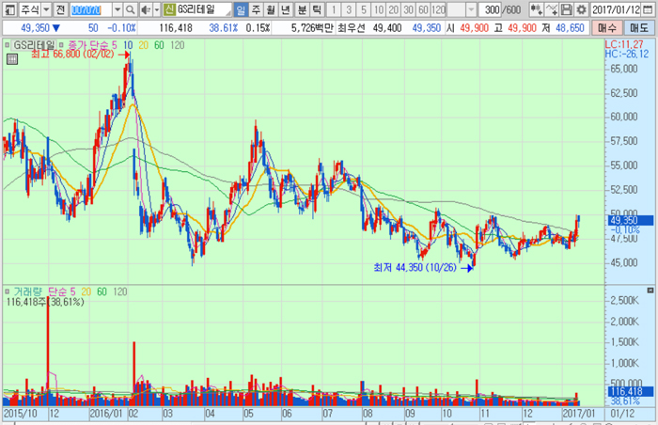Viewport: 658px width, 425px height.
Task: Click the layout icon at far top-left
Action: (8, 9)
